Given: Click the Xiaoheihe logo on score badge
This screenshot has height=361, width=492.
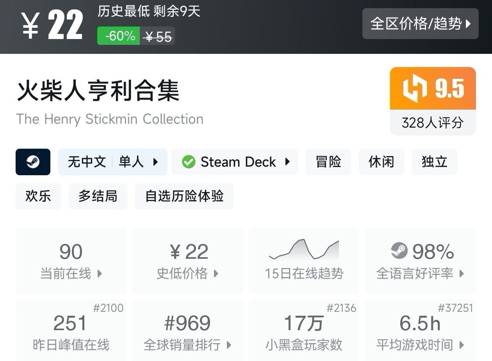Looking at the screenshot, I should (415, 89).
